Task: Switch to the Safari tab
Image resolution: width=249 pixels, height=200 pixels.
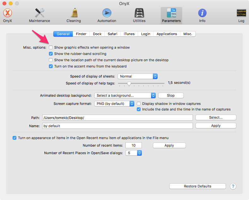Action: pos(113,34)
